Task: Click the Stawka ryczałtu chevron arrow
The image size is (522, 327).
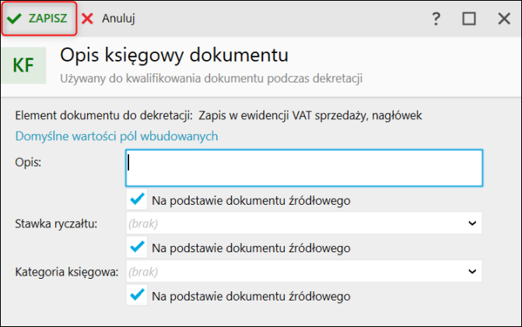Action: click(x=471, y=223)
